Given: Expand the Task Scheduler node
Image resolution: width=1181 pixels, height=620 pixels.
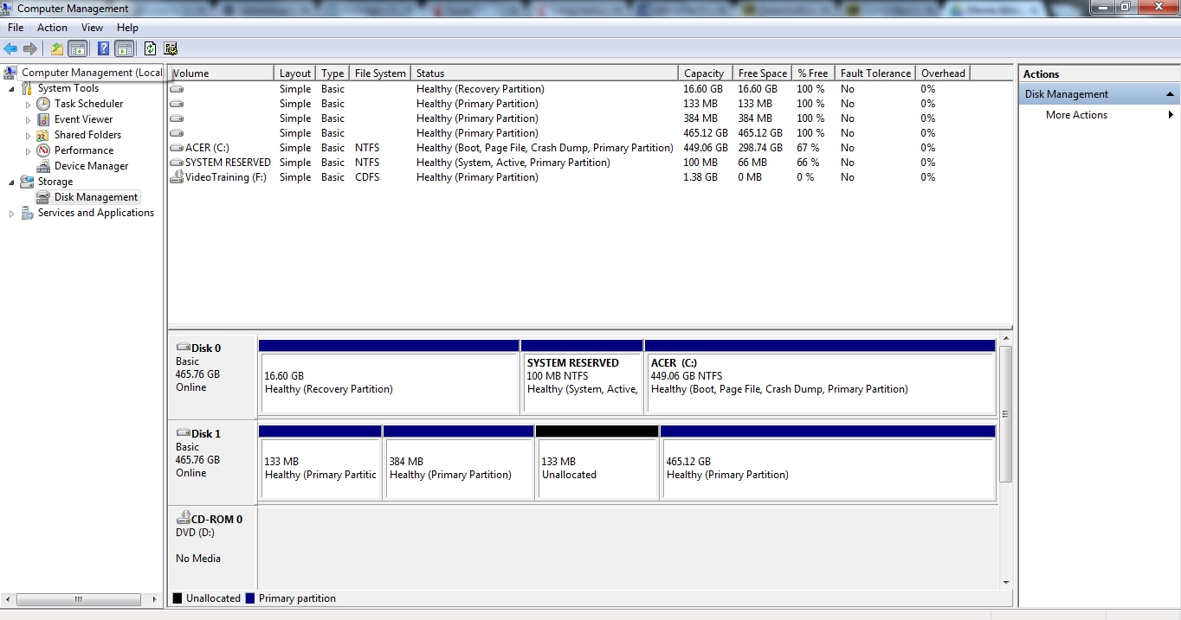Looking at the screenshot, I should pyautogui.click(x=28, y=105).
